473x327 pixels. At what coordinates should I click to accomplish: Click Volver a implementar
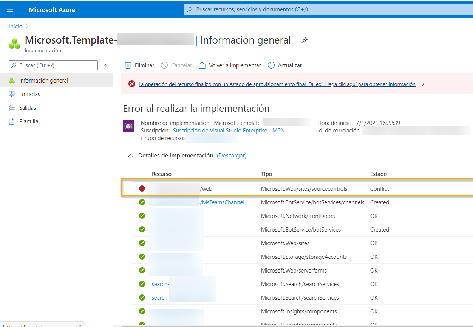(x=230, y=65)
